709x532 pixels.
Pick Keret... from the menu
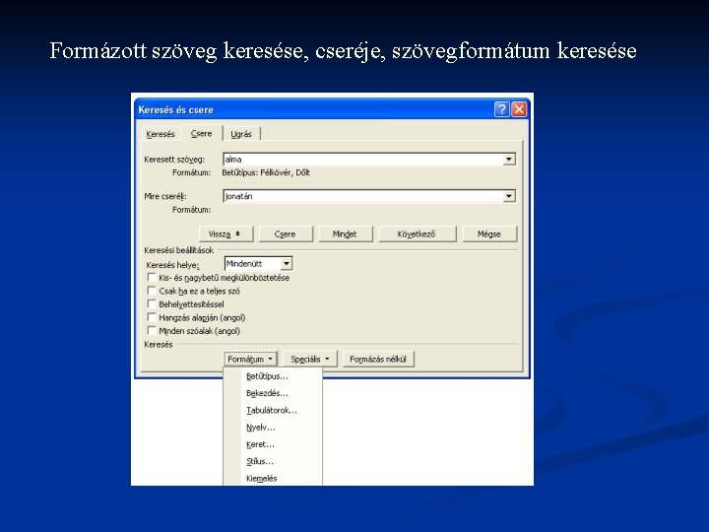click(273, 444)
